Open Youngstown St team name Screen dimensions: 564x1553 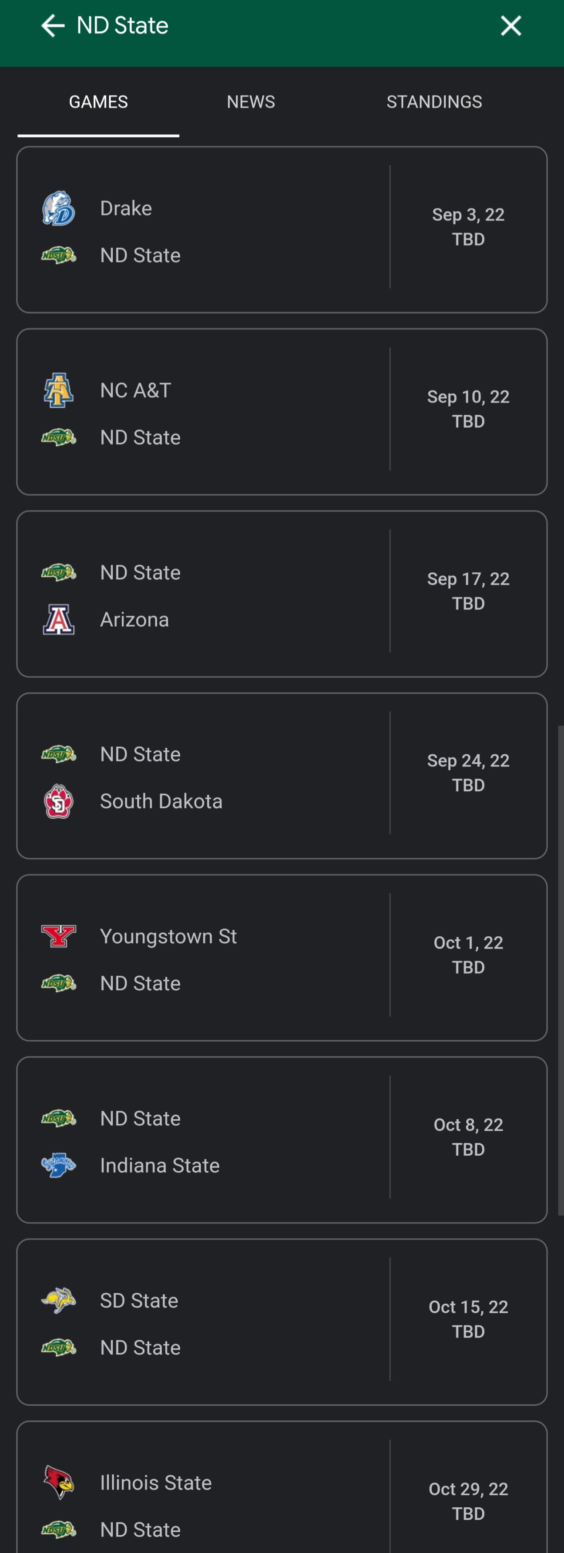[168, 936]
